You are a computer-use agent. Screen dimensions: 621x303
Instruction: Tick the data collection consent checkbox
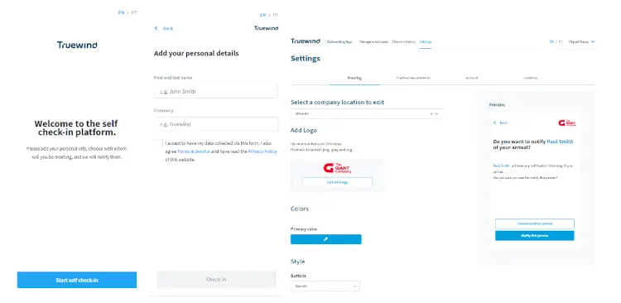pos(158,143)
